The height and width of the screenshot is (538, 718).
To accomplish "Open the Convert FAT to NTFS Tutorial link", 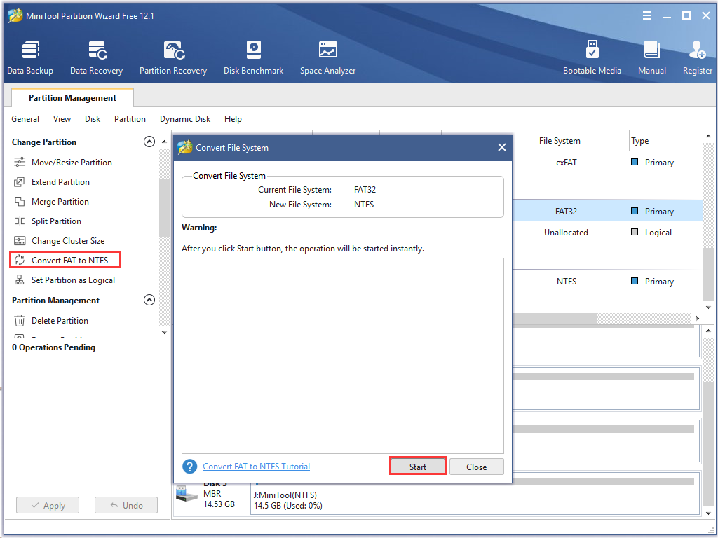I will click(x=256, y=467).
